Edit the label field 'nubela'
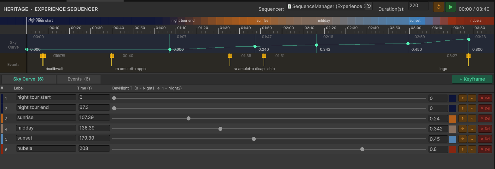Viewport: 495px width, 169px height. point(46,149)
